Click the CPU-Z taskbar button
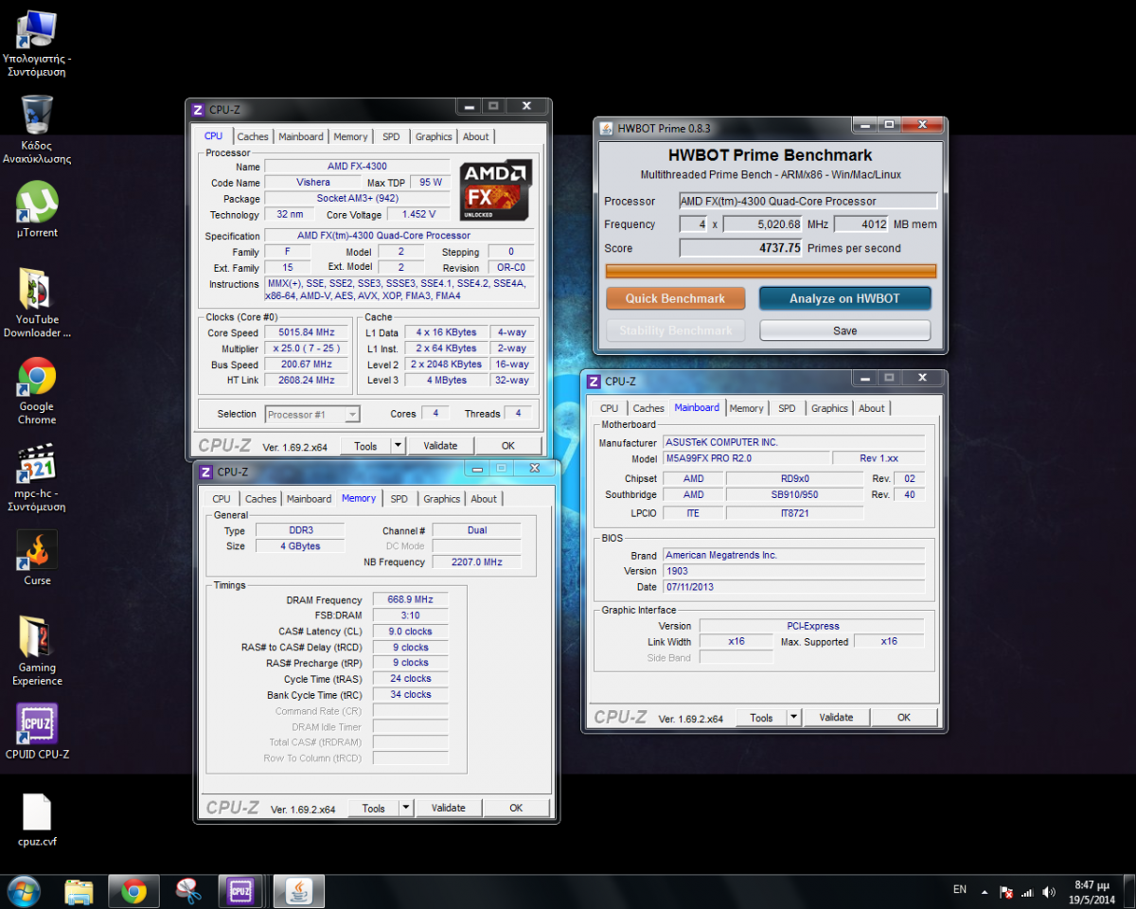This screenshot has height=909, width=1136. point(240,891)
